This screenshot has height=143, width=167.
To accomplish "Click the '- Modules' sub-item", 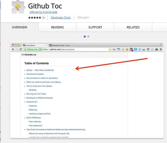I will click(x=32, y=90).
